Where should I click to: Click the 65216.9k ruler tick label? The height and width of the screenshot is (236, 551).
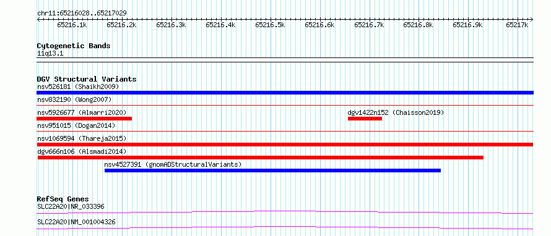(x=467, y=25)
